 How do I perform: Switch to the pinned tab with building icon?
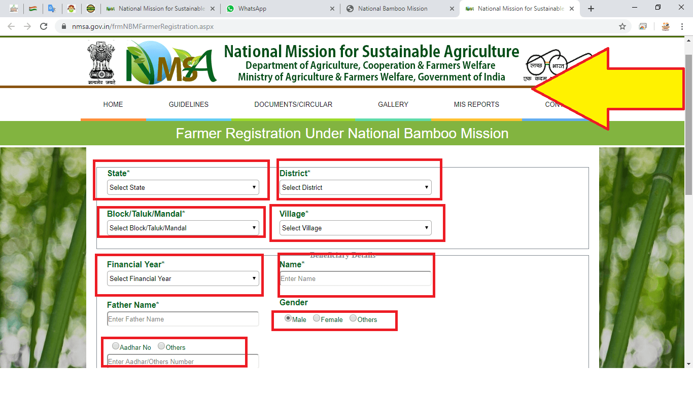coord(14,9)
